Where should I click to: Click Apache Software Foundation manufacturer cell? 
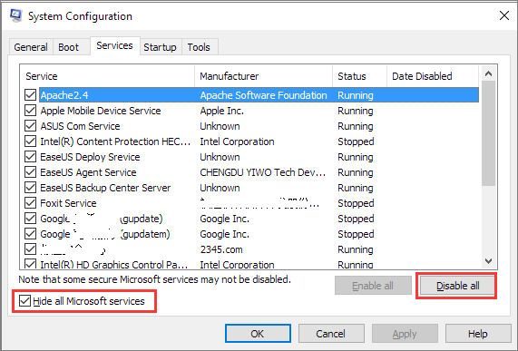coord(264,95)
